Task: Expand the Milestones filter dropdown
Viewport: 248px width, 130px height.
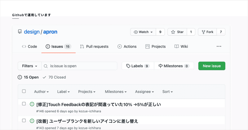Action: click(x=116, y=92)
